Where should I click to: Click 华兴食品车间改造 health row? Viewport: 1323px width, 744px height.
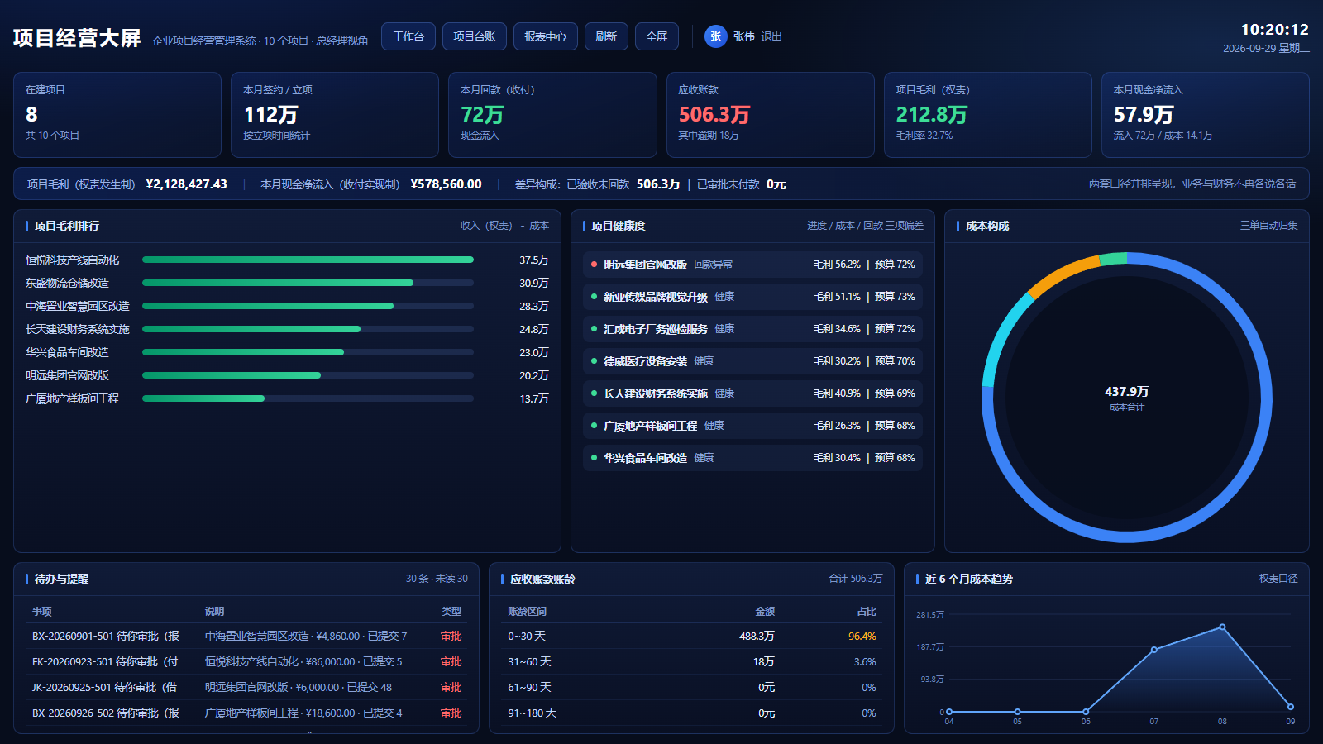[752, 458]
